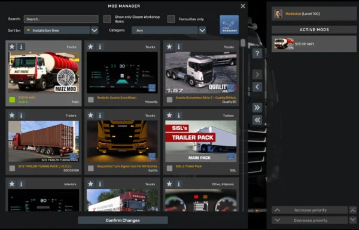Open the Category Any combo box

tap(165, 30)
